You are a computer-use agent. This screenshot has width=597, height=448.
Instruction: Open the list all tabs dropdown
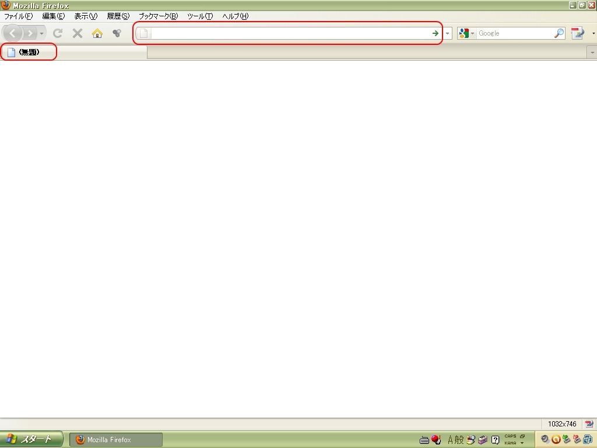[x=592, y=52]
